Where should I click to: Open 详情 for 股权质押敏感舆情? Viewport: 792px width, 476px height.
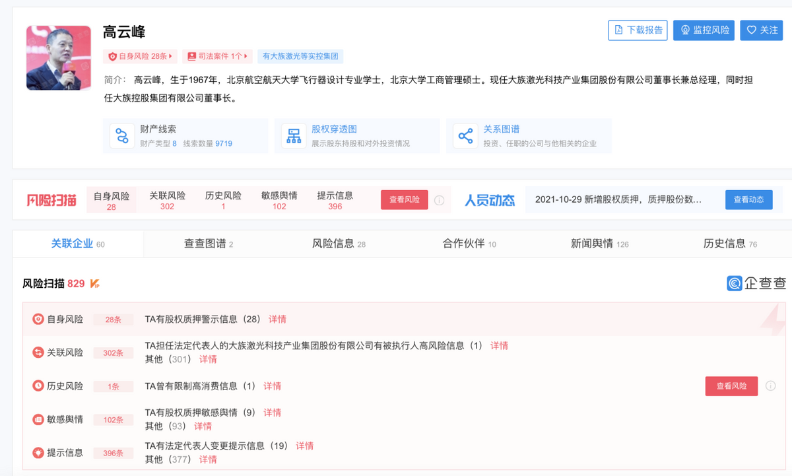click(272, 412)
